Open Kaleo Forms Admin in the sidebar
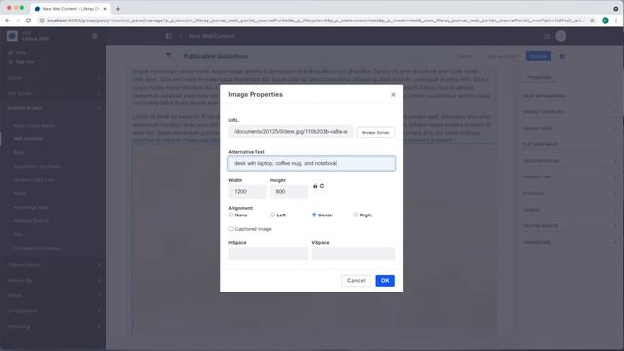The image size is (624, 351). [33, 126]
